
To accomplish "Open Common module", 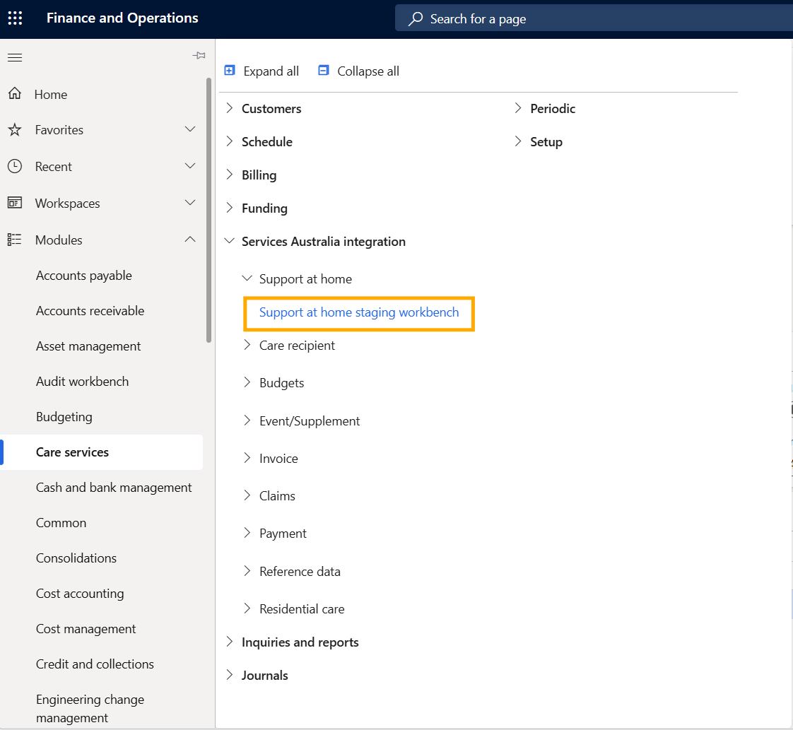I will (x=61, y=523).
